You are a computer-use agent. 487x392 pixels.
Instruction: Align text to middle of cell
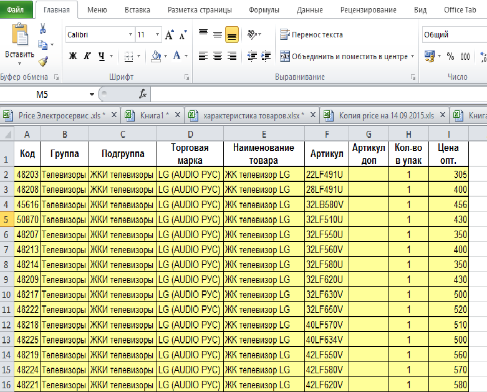(x=218, y=34)
